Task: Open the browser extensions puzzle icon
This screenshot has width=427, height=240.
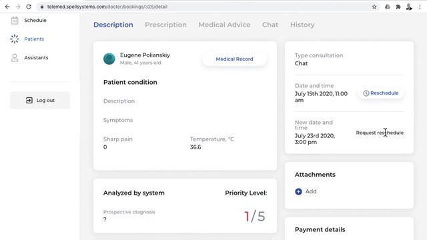Action: (398, 7)
